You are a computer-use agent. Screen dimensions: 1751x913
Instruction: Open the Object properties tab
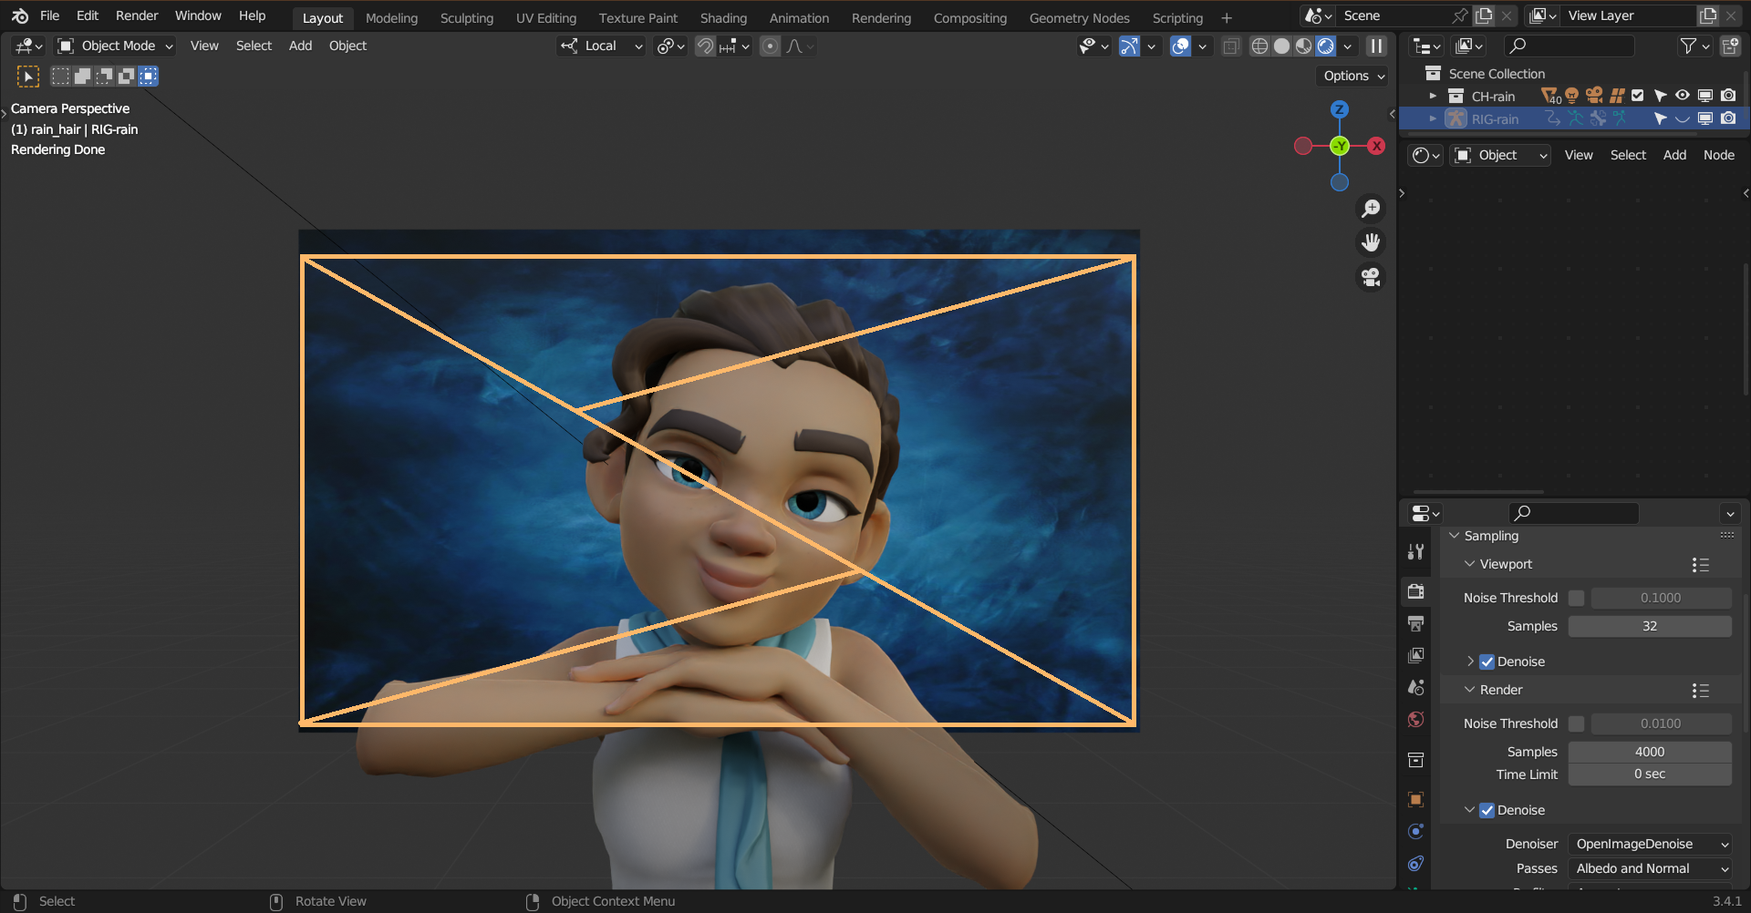coord(1415,800)
